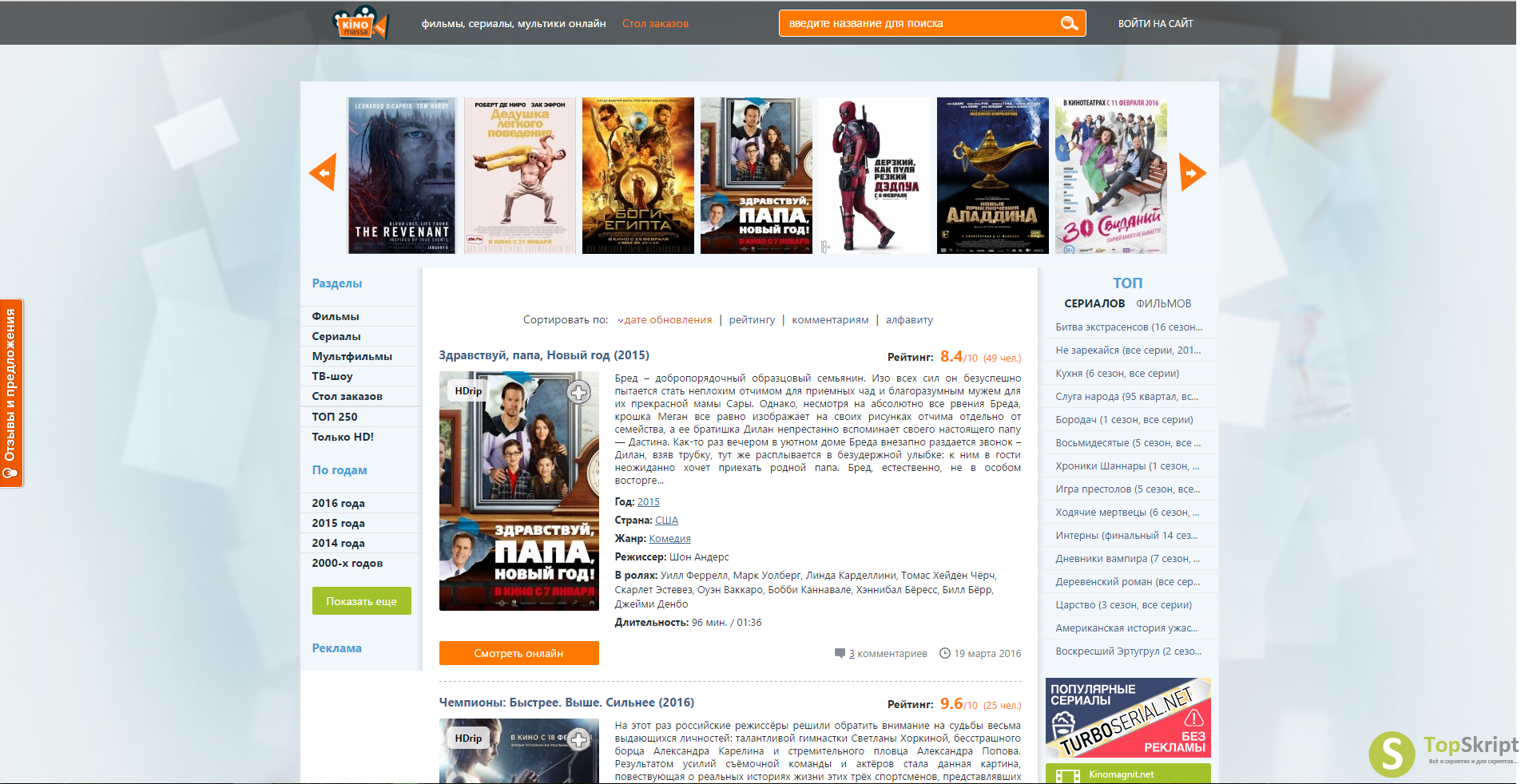Open 'Здравствуй, папа' carousel poster

pos(757,176)
